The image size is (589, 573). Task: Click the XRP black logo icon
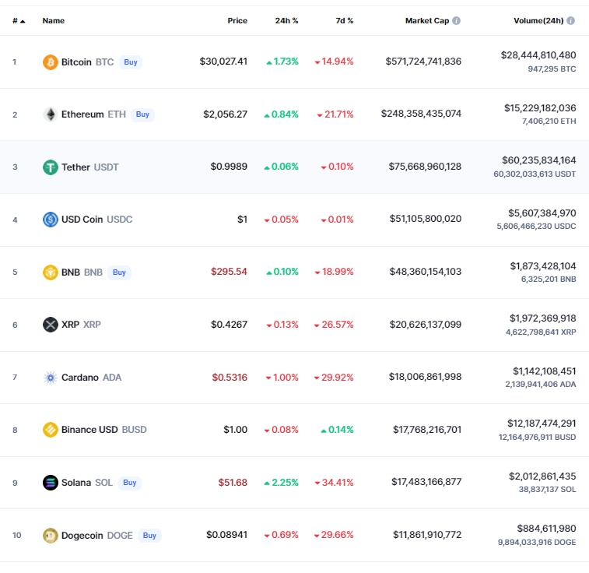pyautogui.click(x=51, y=325)
